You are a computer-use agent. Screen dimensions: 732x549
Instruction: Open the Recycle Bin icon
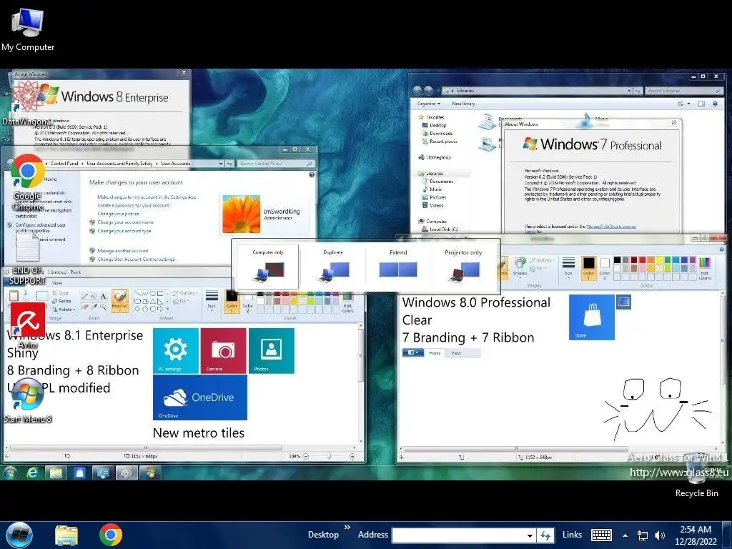click(696, 477)
